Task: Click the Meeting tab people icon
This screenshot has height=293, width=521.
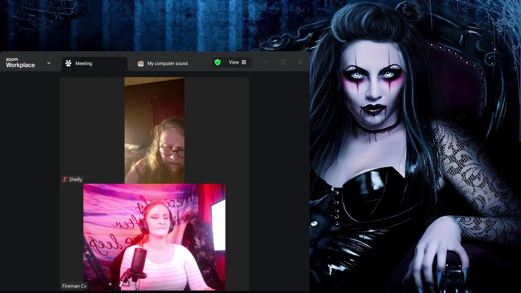Action: (68, 63)
